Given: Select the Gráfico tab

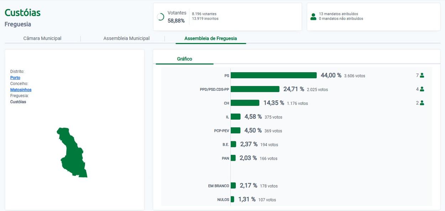Looking at the screenshot, I should point(184,59).
